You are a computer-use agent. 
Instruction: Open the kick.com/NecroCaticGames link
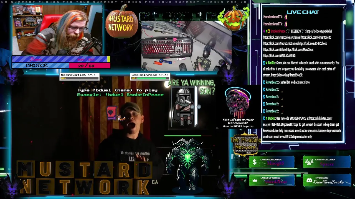280,43
